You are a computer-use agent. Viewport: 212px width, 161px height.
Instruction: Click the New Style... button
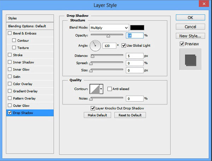(190, 36)
